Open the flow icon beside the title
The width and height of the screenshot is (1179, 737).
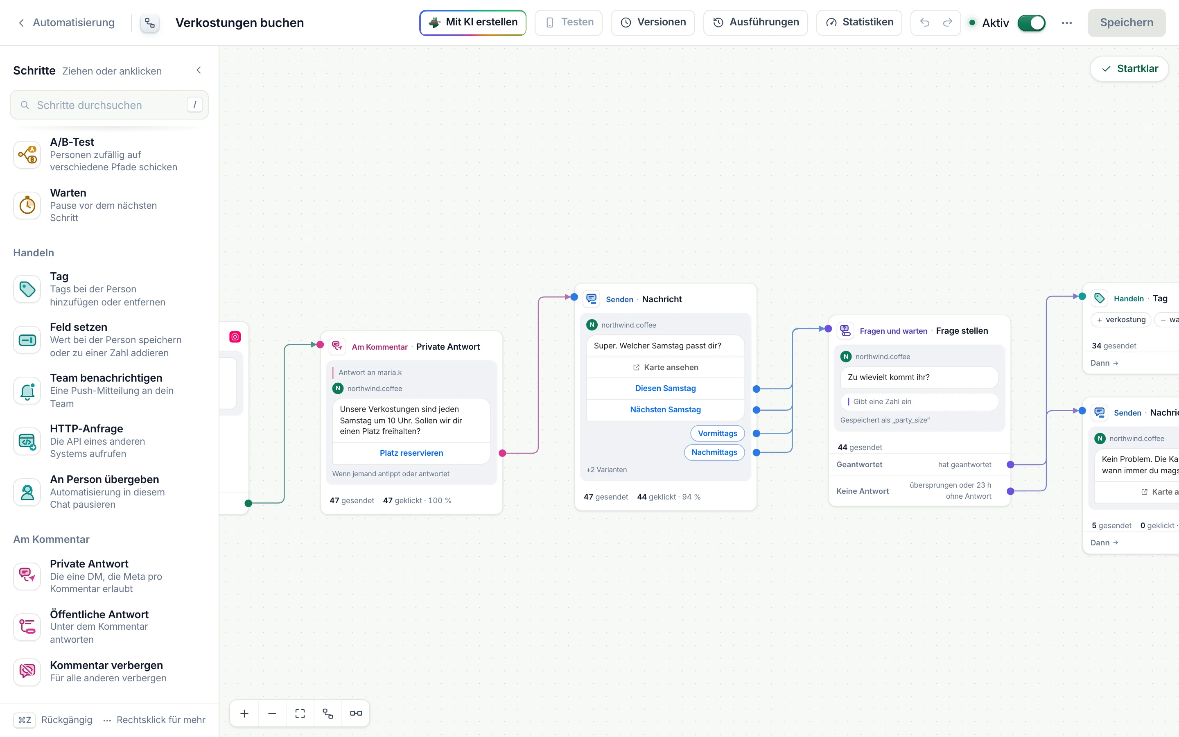[x=149, y=23]
